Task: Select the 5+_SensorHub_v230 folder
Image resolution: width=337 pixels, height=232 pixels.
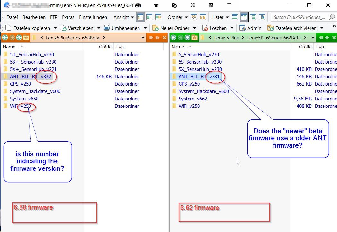Action: (x=32, y=55)
